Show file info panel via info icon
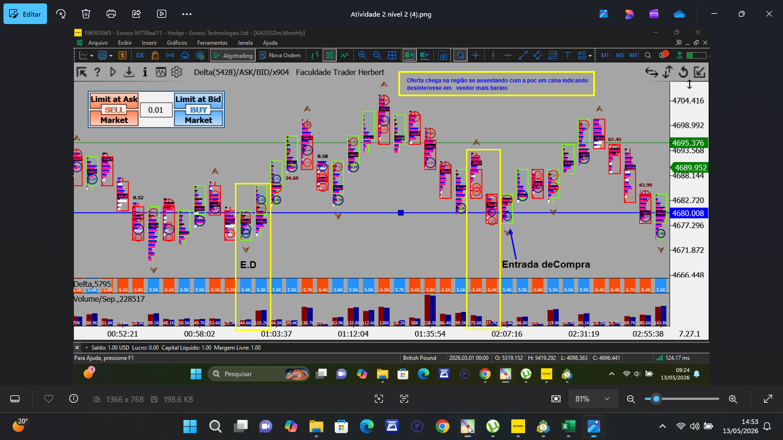The image size is (783, 440). click(73, 399)
